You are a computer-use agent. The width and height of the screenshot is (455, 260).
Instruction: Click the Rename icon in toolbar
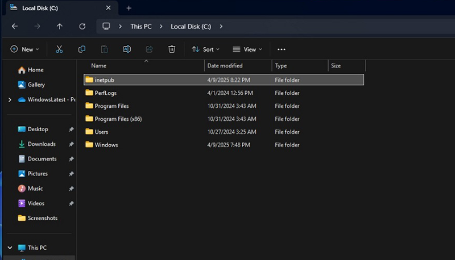coord(127,49)
